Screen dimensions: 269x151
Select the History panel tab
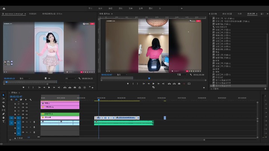(x=251, y=14)
